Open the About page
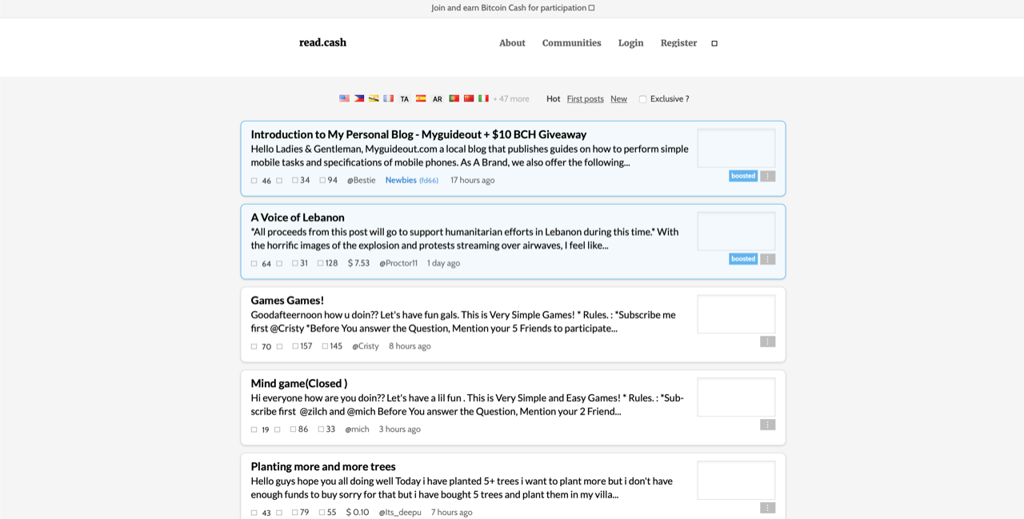Viewport: 1024px width, 519px height. (x=512, y=43)
